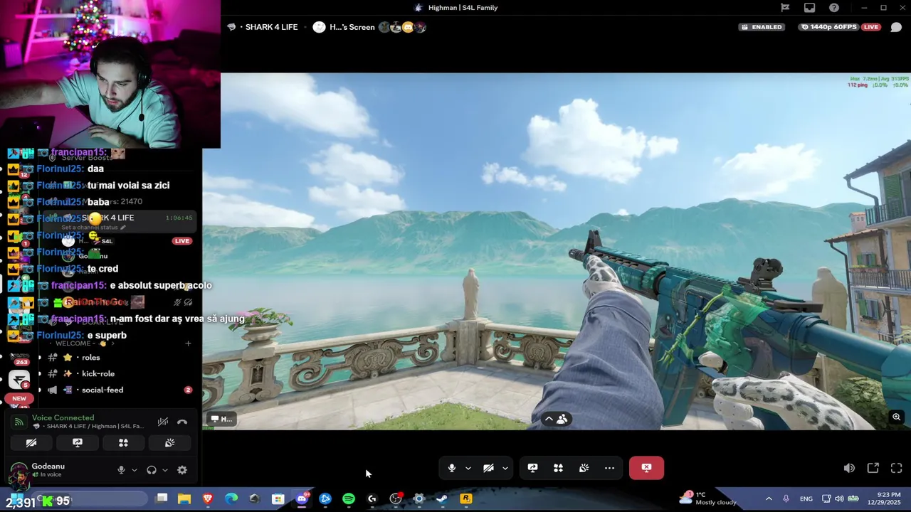
Task: Click H... stream name label on video
Action: [221, 419]
